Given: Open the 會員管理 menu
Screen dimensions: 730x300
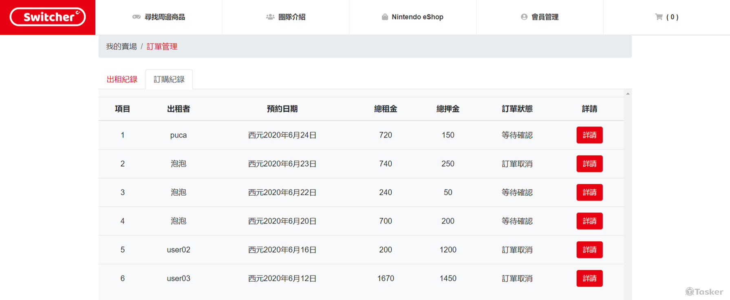Looking at the screenshot, I should pyautogui.click(x=545, y=17).
